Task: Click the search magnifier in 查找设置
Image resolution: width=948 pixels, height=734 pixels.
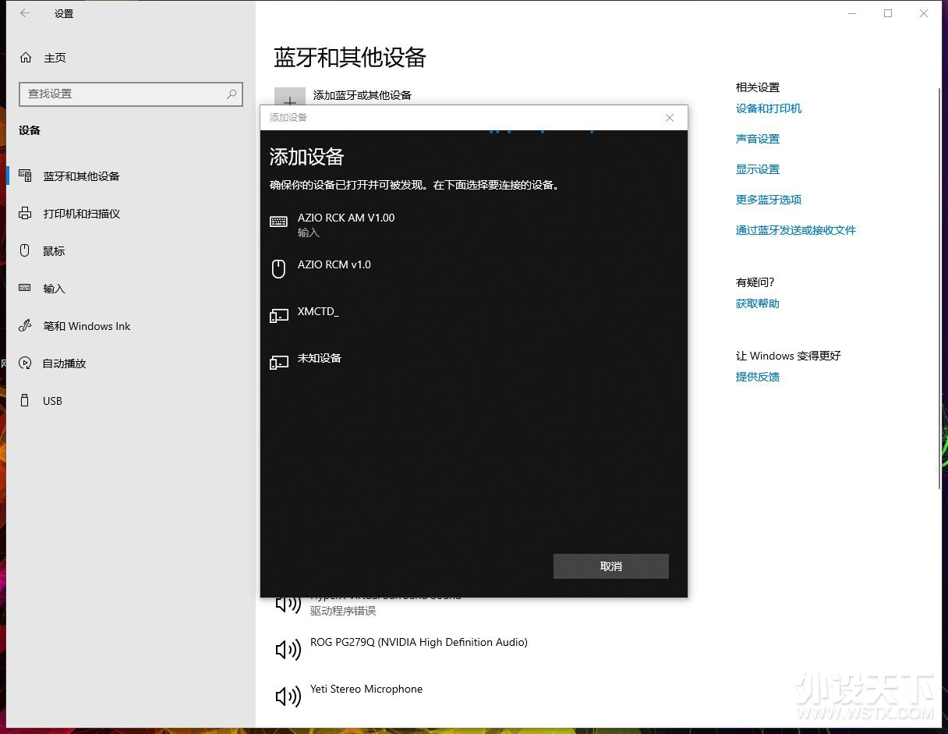Action: (x=232, y=94)
